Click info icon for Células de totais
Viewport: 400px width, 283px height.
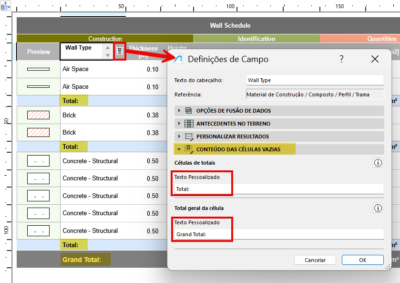pos(378,163)
